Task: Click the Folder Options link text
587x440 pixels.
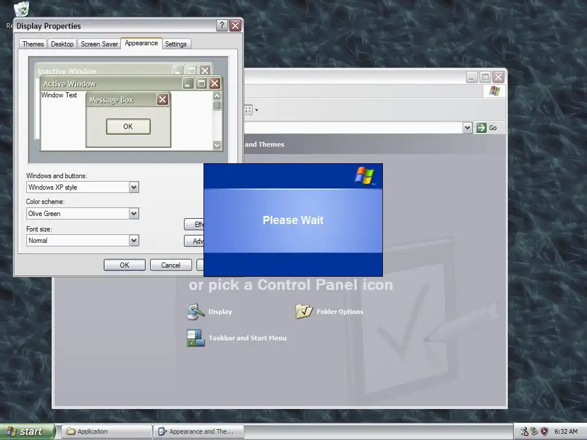Action: [x=340, y=312]
